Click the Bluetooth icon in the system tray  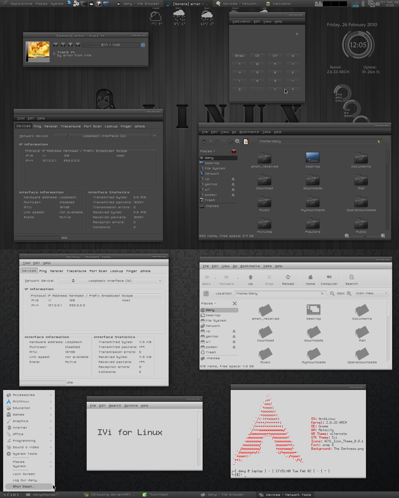coord(363,4)
